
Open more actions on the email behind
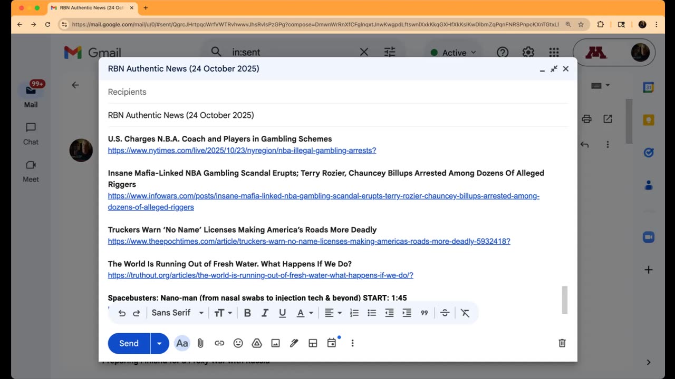(607, 144)
